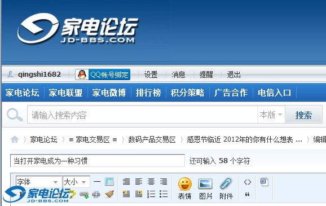Click the 还可输入 58 个字符 counter text
The image size is (326, 206).
(x=219, y=161)
